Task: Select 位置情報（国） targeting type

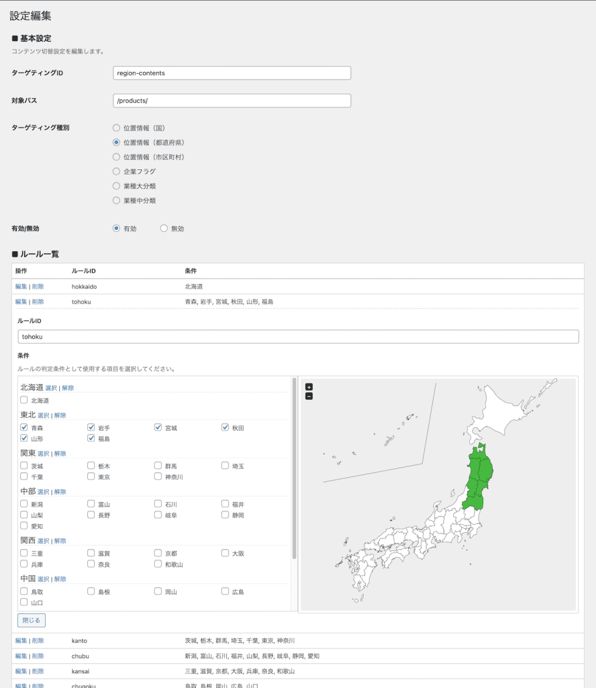Action: tap(117, 128)
